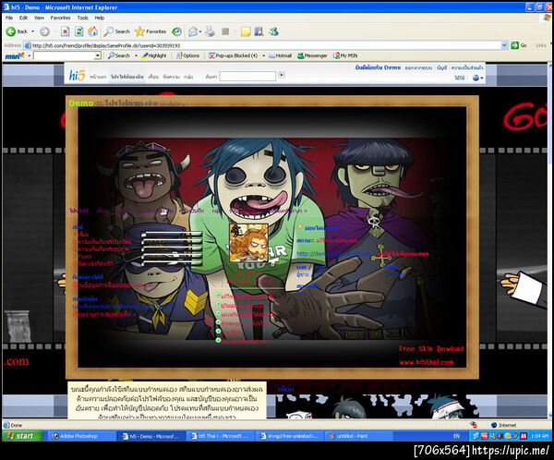Open Messenger from MSN toolbar
The height and width of the screenshot is (460, 554).
[x=312, y=55]
